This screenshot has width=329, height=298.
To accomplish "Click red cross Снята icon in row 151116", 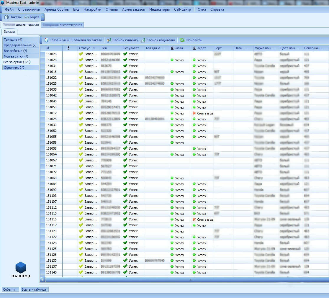I will click(194, 219).
